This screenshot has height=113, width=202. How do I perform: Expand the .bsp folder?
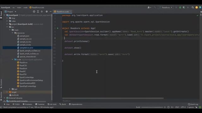tap(7, 18)
